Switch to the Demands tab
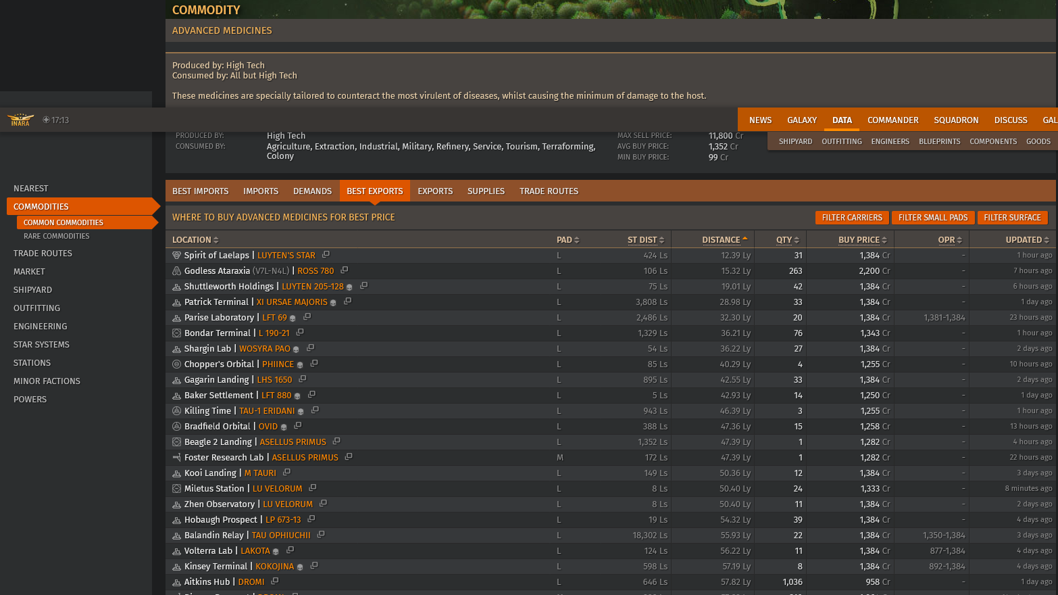This screenshot has height=595, width=1058. coord(312,191)
